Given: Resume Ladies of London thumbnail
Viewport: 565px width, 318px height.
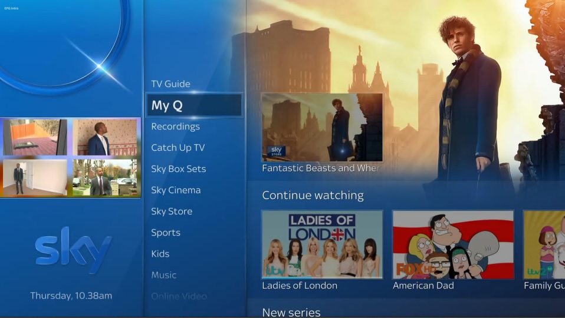Looking at the screenshot, I should click(322, 244).
